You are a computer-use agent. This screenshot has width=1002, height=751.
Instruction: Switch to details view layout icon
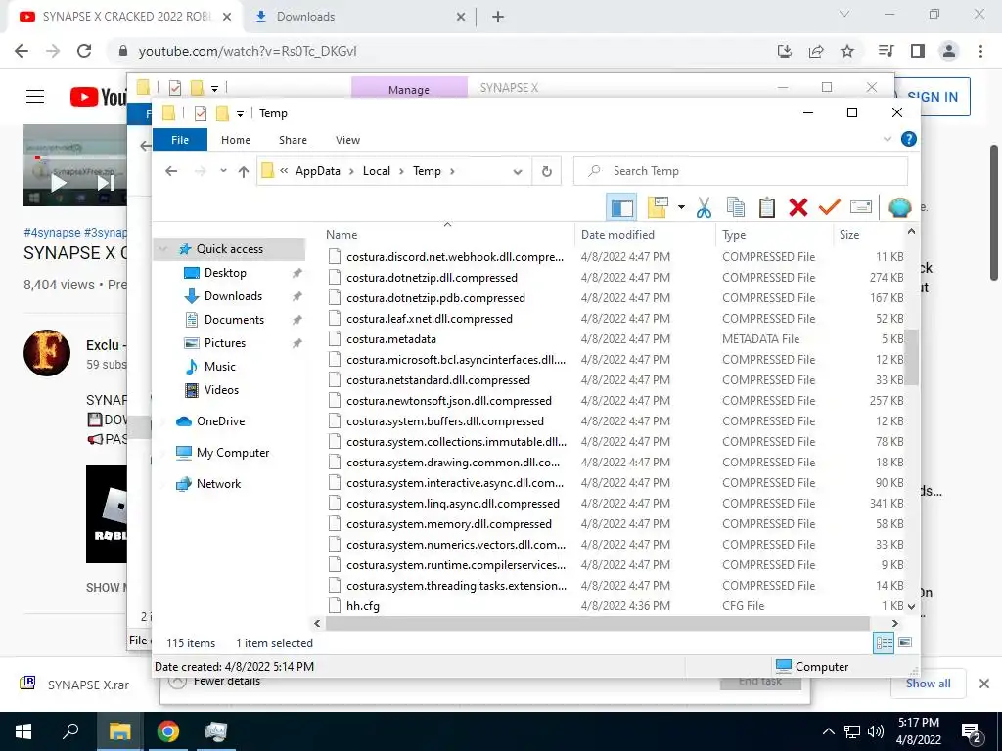(x=884, y=643)
